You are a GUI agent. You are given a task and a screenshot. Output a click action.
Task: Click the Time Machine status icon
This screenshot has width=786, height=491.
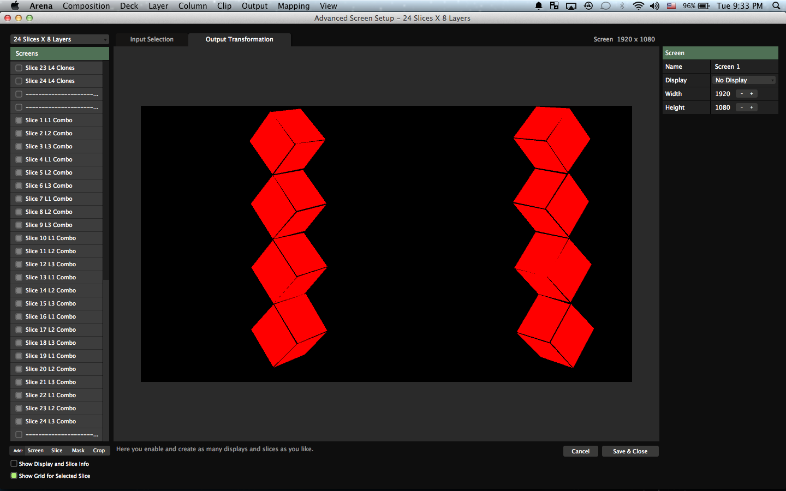588,6
